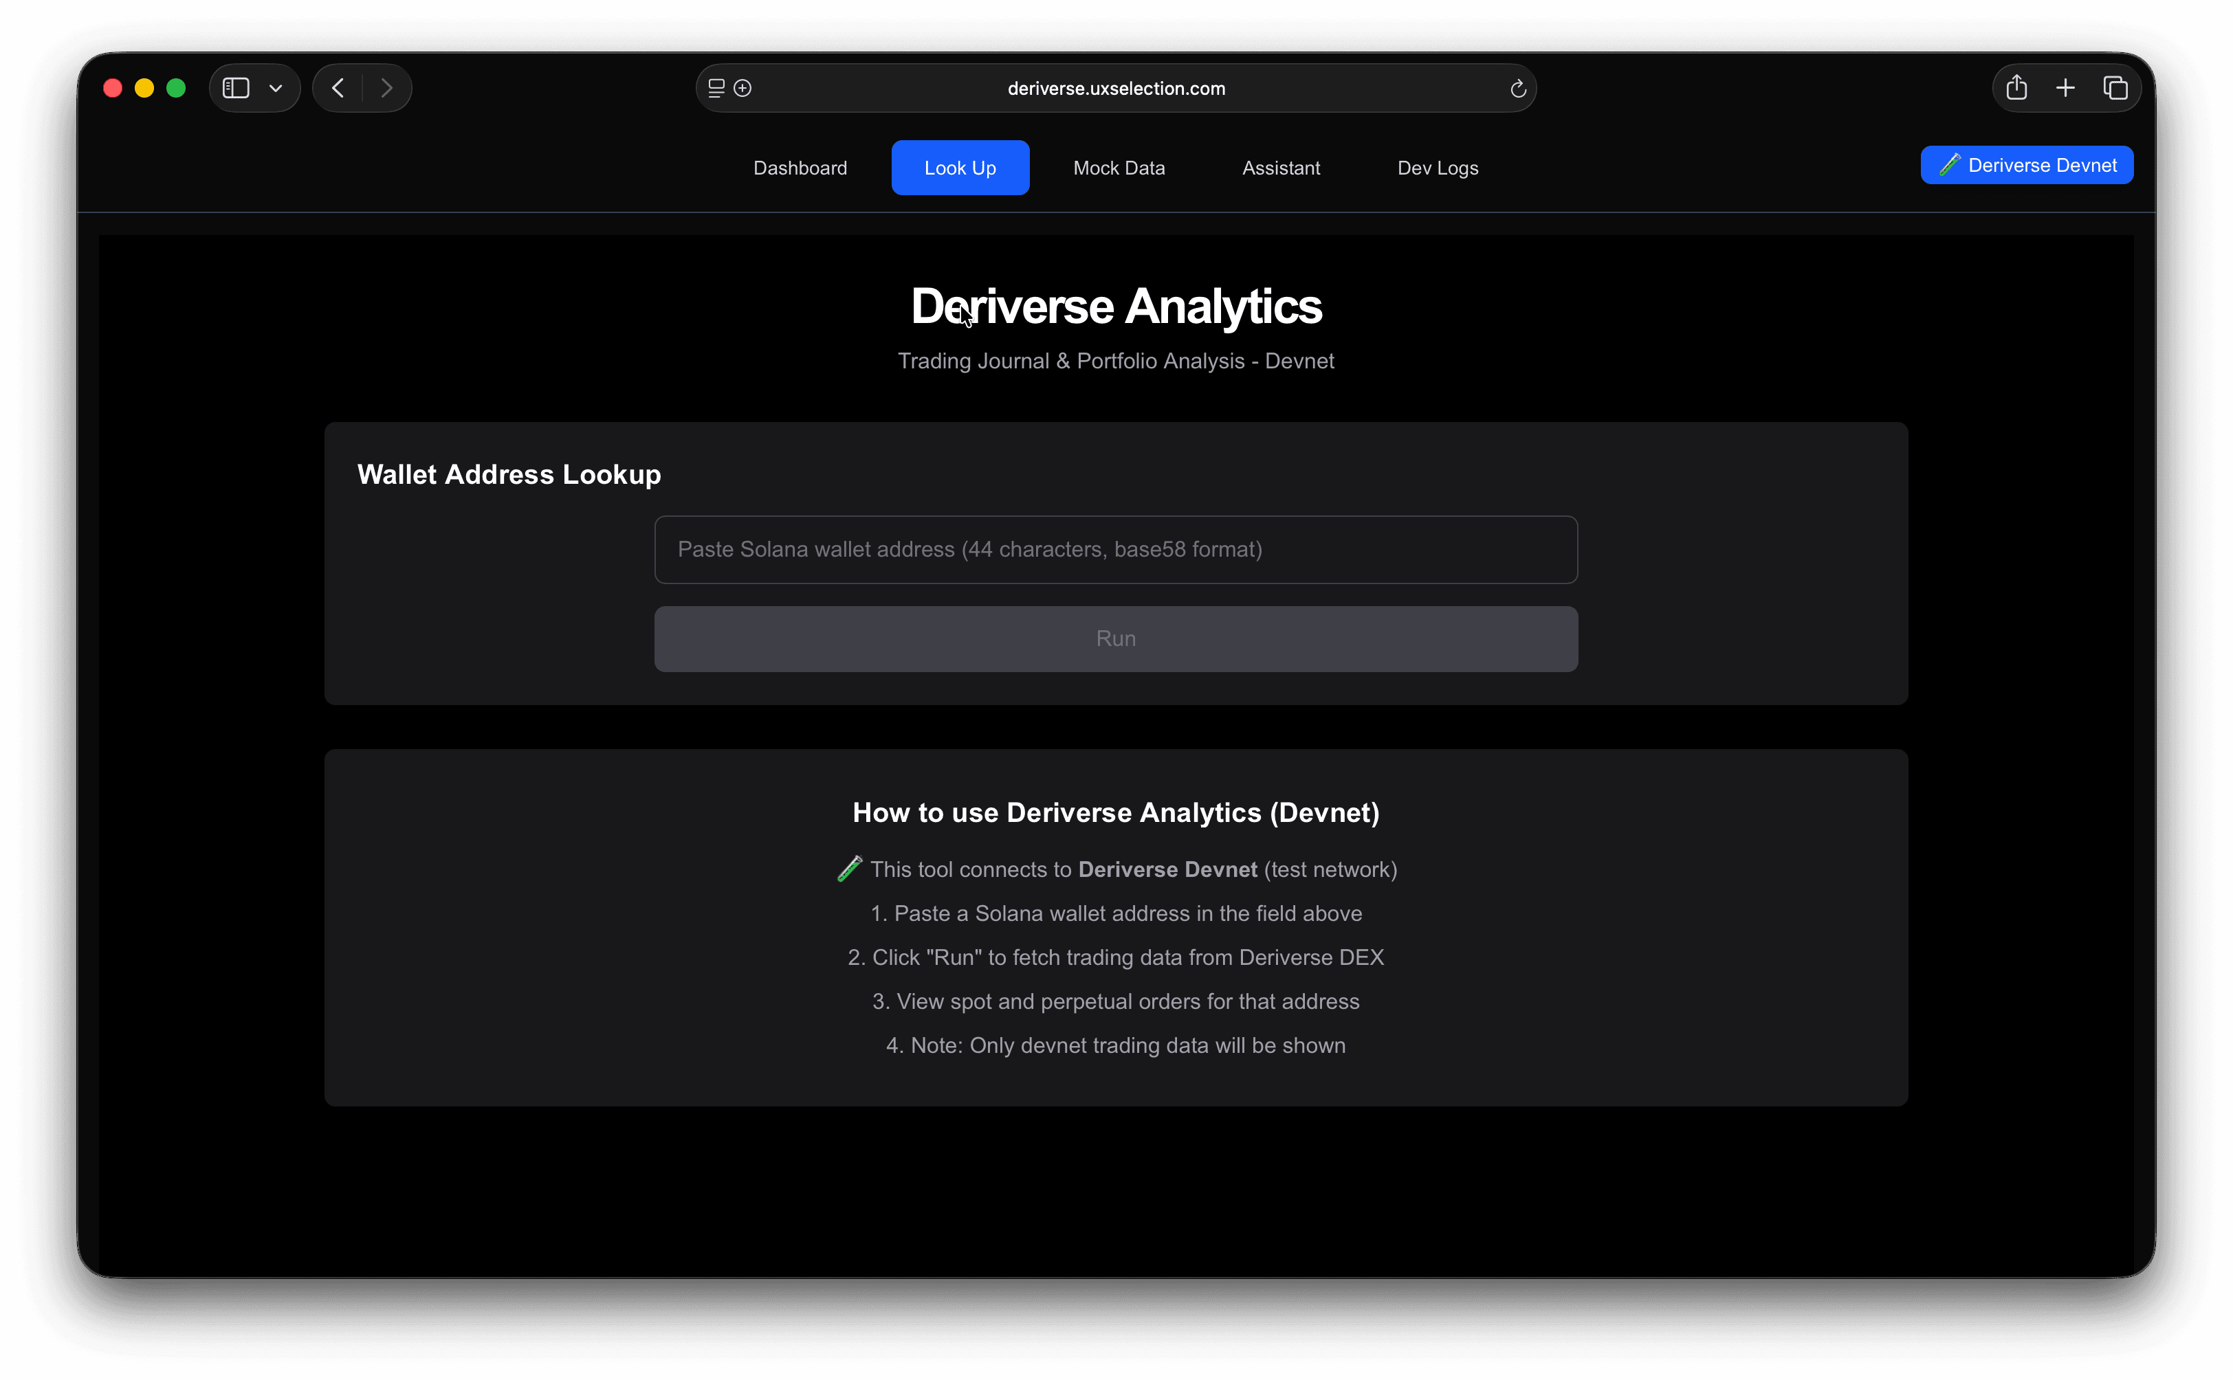Click the circled plus icon in the address bar
This screenshot has width=2233, height=1380.
pyautogui.click(x=743, y=89)
